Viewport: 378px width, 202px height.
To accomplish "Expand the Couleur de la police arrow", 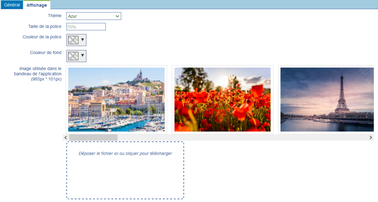I will [82, 40].
